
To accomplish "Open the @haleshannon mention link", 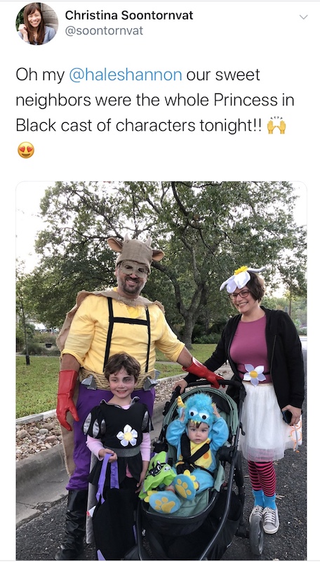I will pos(126,75).
